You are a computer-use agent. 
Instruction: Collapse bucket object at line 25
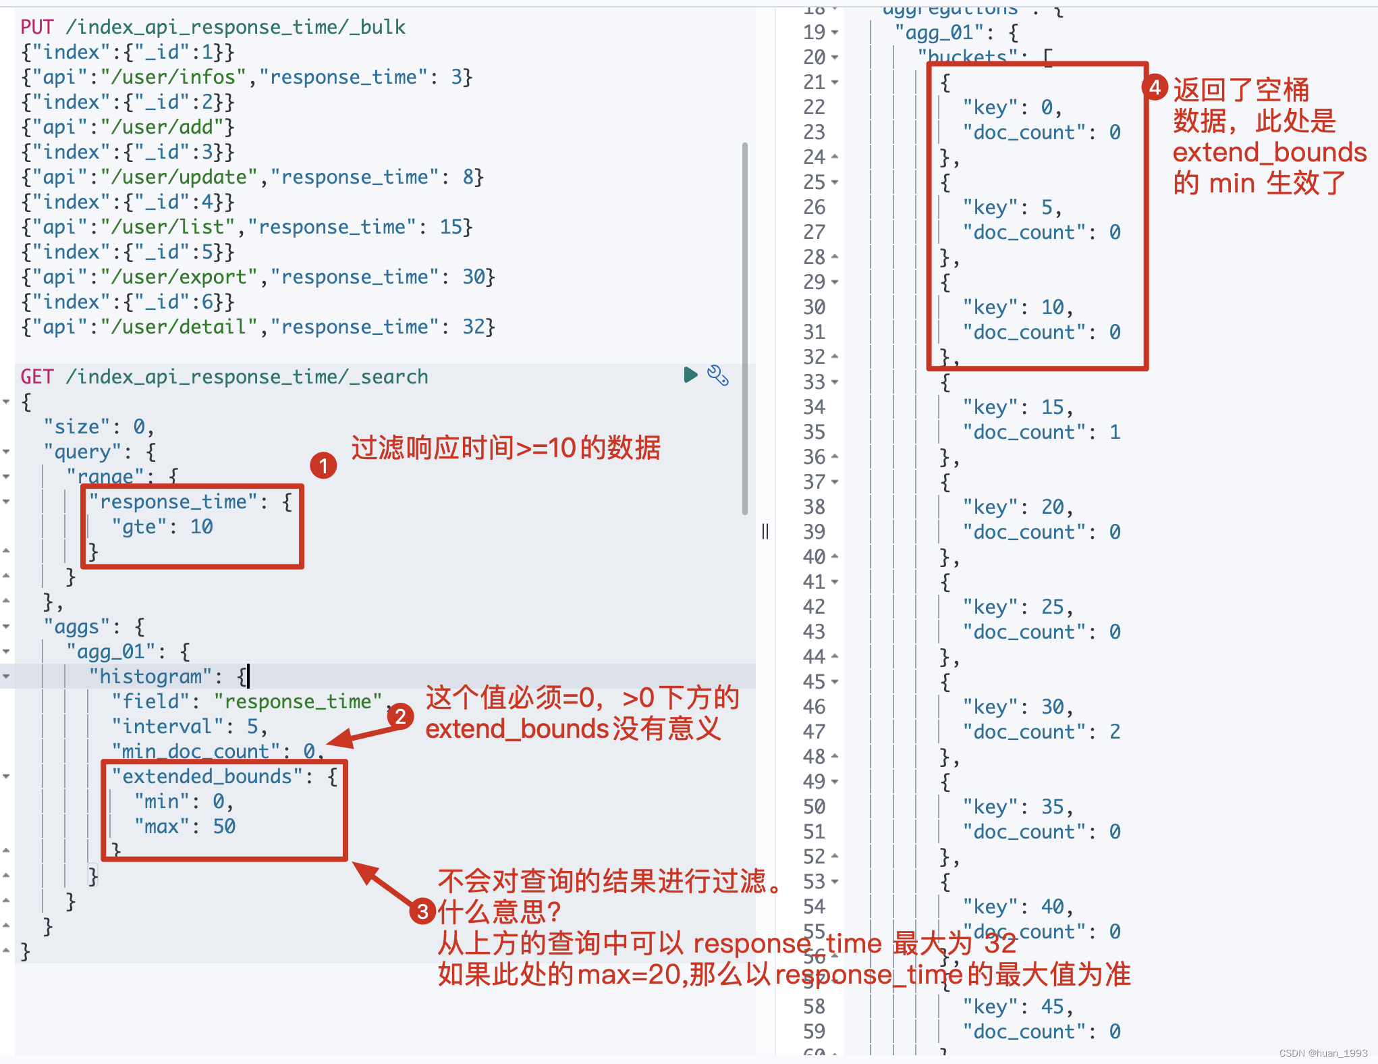click(x=835, y=182)
